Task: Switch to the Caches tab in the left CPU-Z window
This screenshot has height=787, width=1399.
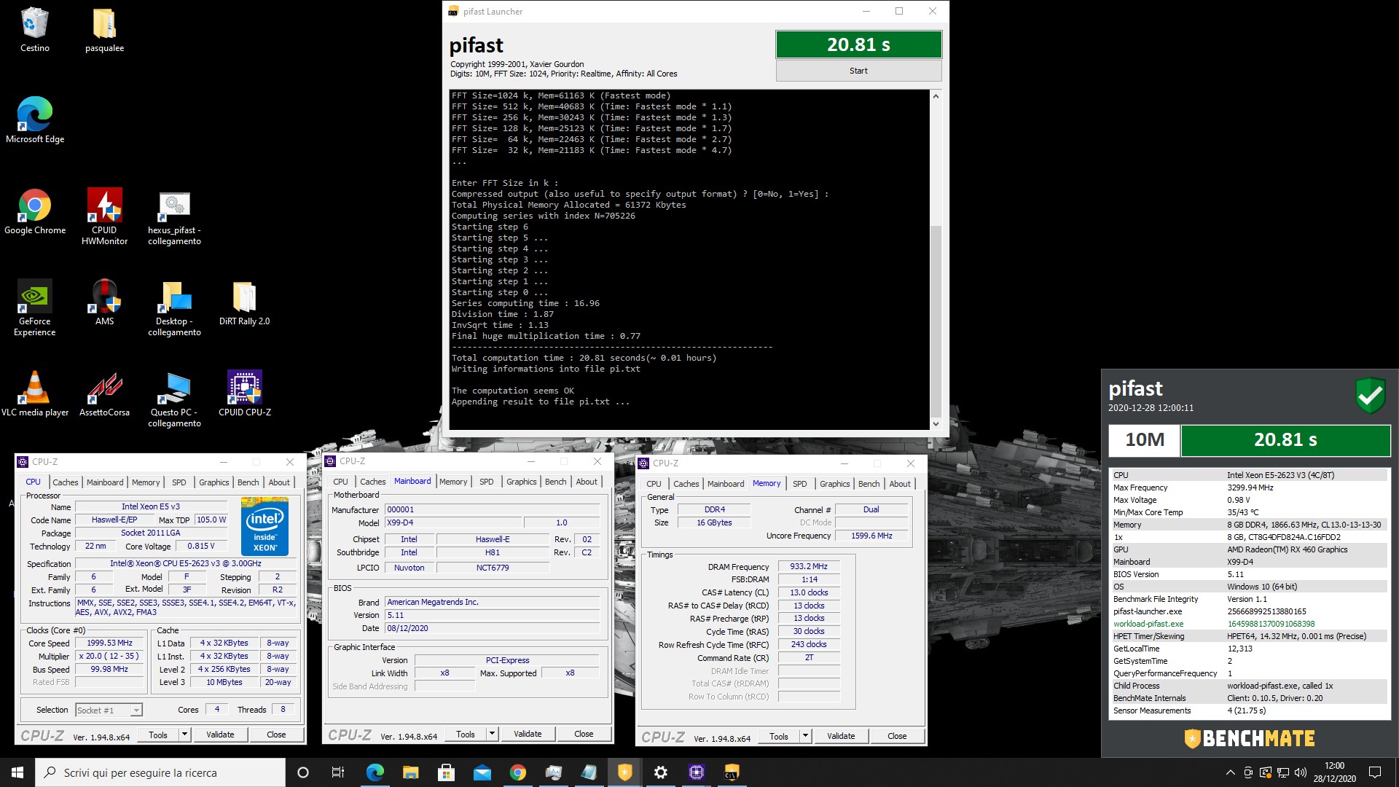Action: coord(65,482)
